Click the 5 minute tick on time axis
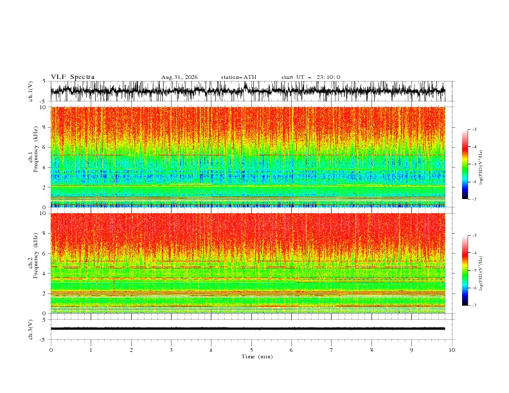 click(x=251, y=350)
